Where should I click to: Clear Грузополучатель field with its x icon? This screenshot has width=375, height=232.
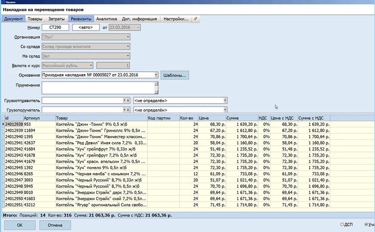click(128, 110)
